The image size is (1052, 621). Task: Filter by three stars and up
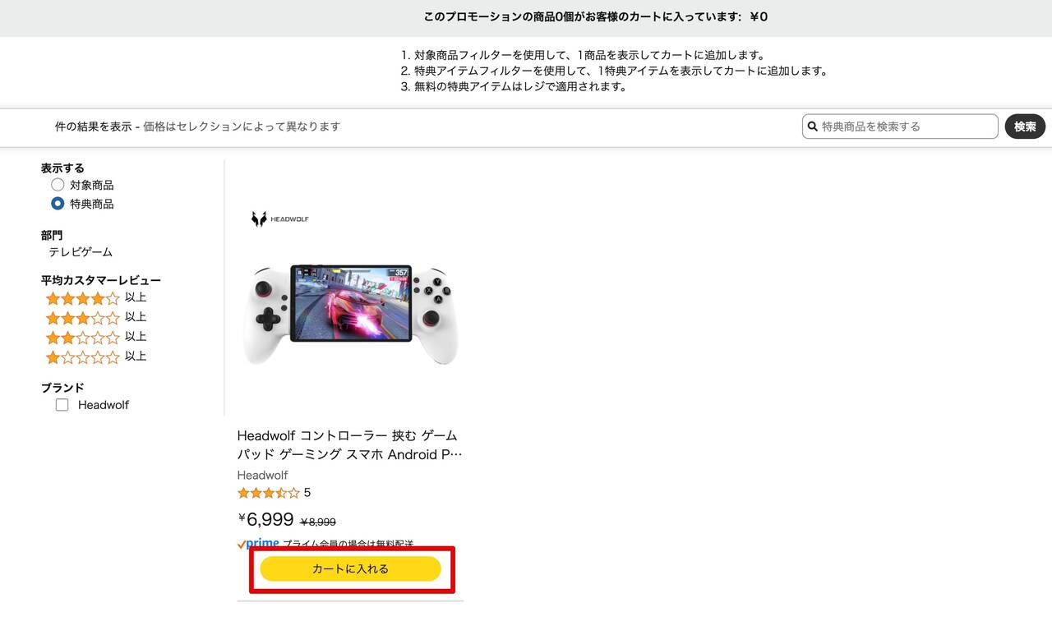[x=95, y=318]
